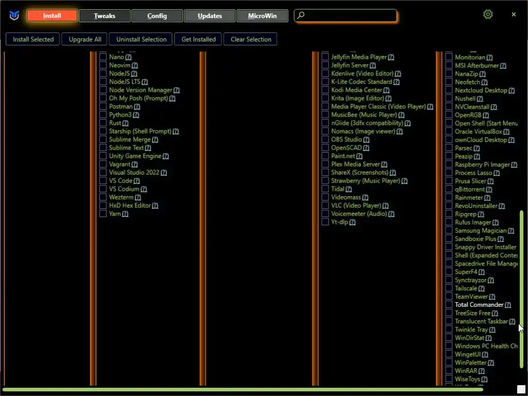This screenshot has height=396, width=528.
Task: Click the Unity Game Engine label
Action: (x=135, y=156)
